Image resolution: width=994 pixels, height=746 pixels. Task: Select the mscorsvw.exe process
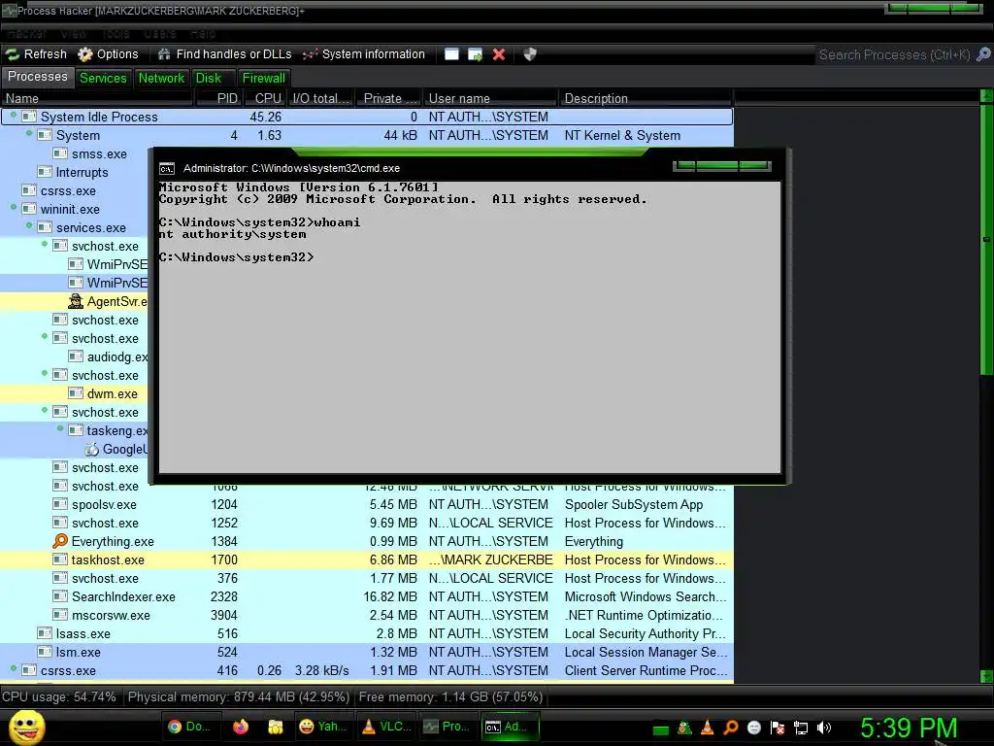[366, 615]
